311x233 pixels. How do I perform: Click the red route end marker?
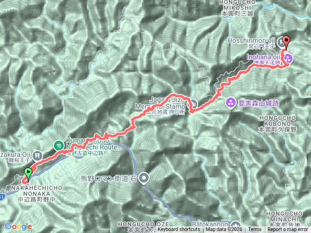coord(286,41)
